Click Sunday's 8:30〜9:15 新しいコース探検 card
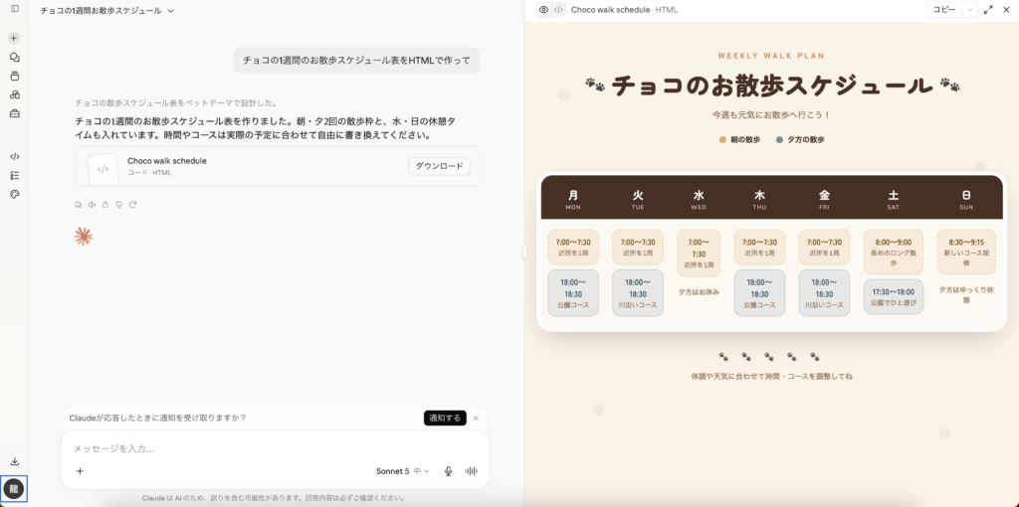1019x507 pixels. (966, 252)
